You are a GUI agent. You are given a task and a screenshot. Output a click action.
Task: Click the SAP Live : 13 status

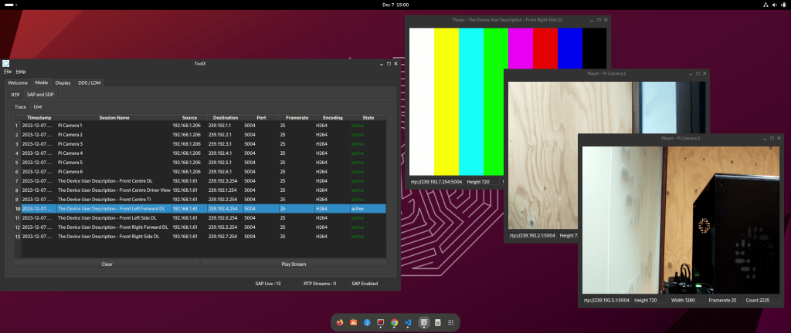coord(268,284)
